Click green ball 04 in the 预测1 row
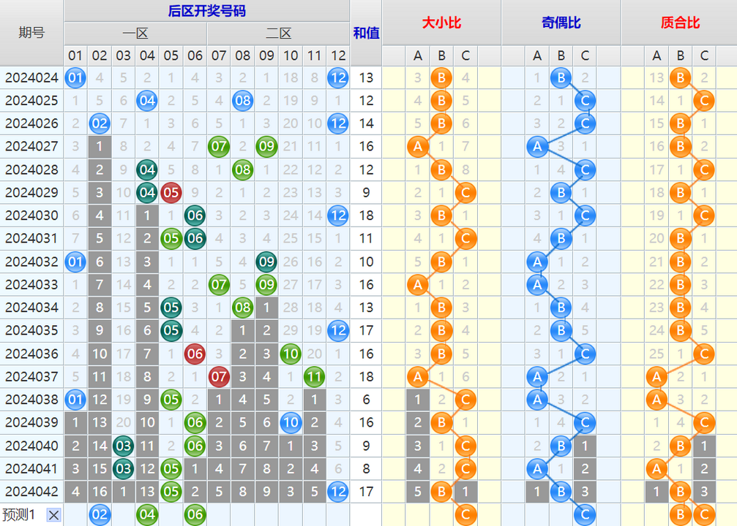The image size is (737, 526). coord(147,515)
